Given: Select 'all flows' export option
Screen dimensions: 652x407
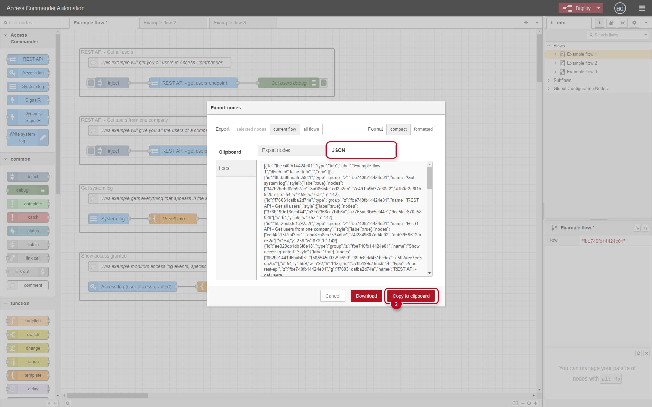Looking at the screenshot, I should pyautogui.click(x=311, y=129).
